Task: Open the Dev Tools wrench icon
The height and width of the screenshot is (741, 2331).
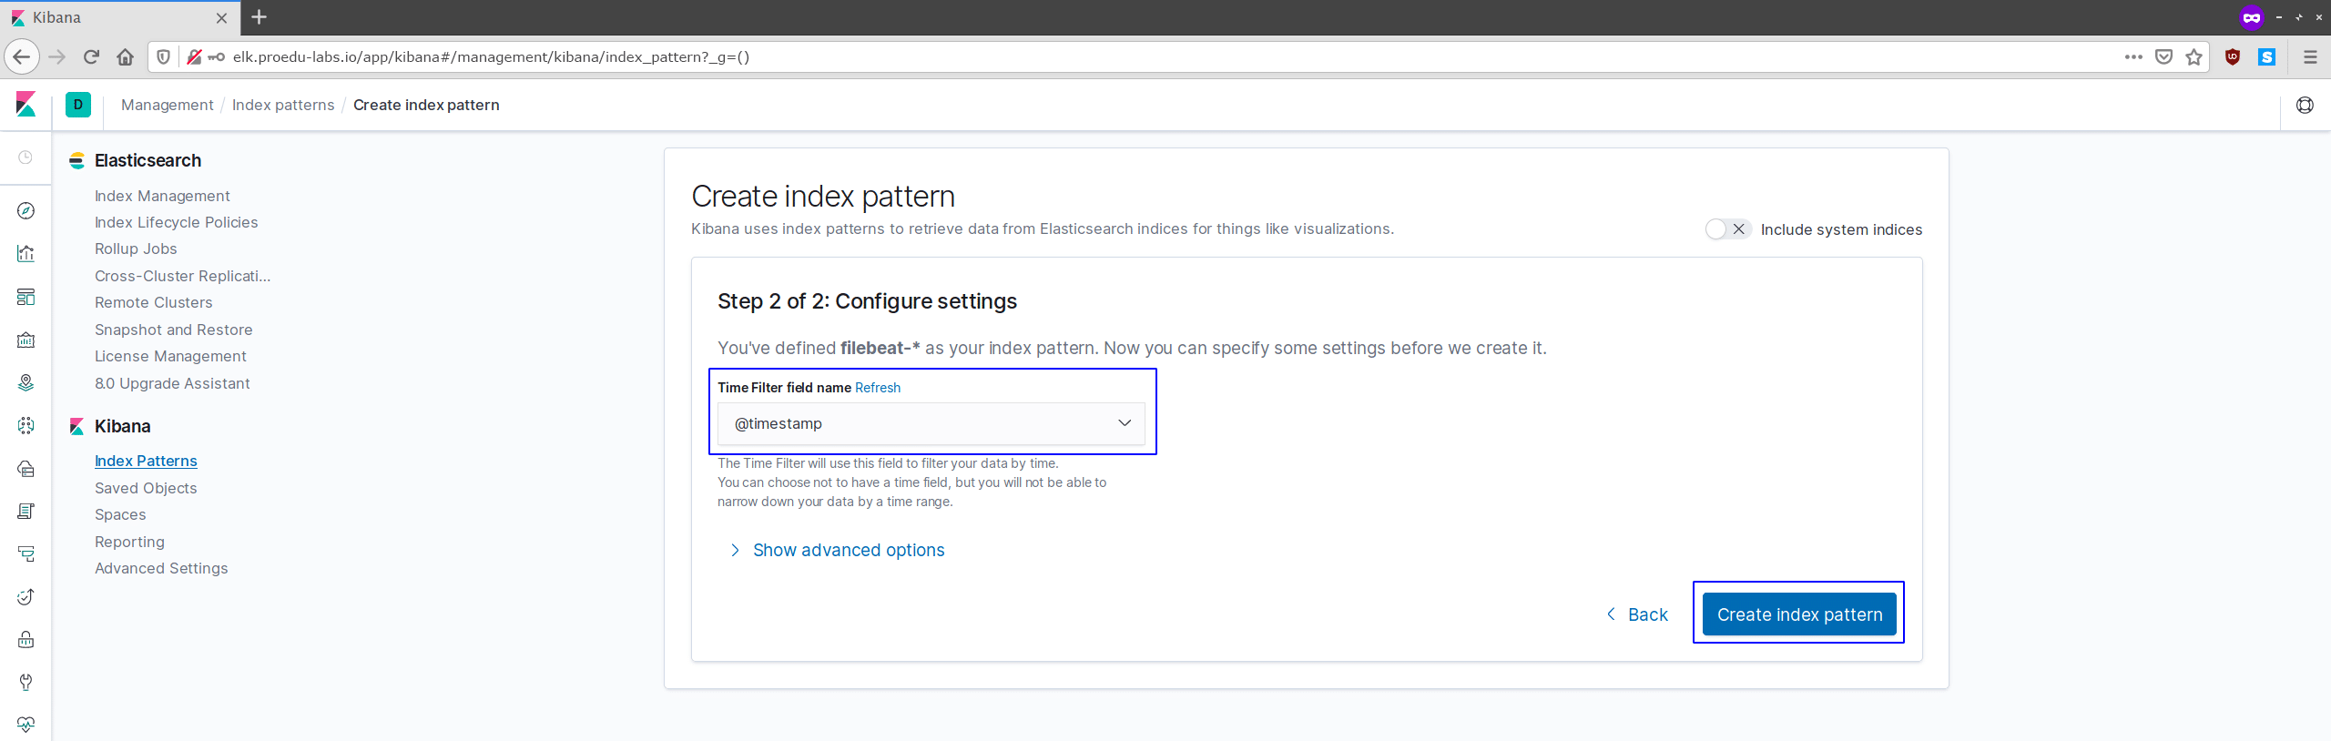Action: coord(25,682)
